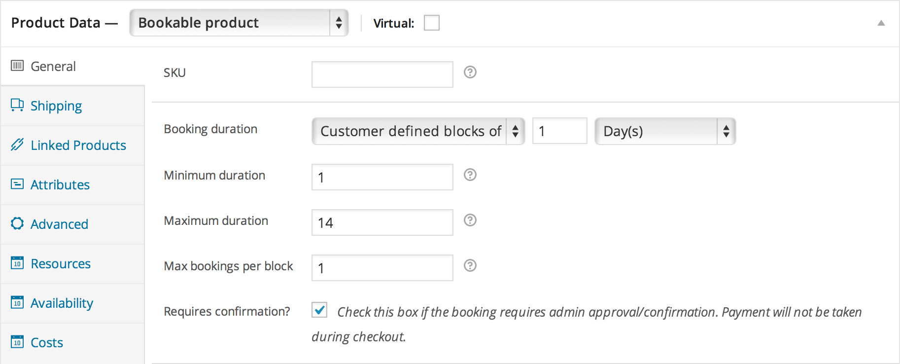Click the Booking duration label
900x364 pixels.
(210, 129)
